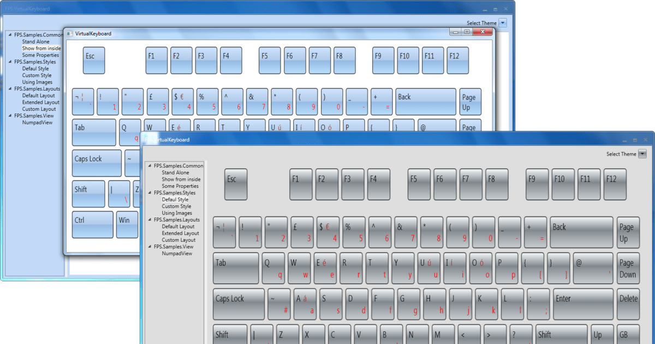Screen dimensions: 655x344
Task: Collapse FPS.Samples.View node in front window tree
Action: 149,246
